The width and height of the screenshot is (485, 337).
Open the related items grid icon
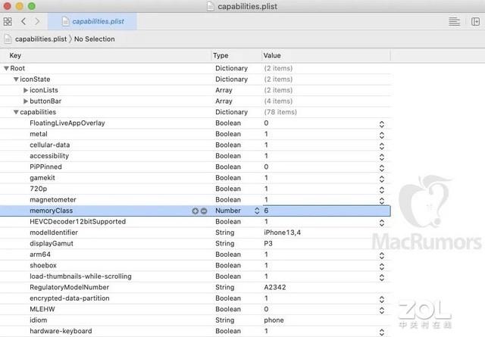tap(8, 22)
